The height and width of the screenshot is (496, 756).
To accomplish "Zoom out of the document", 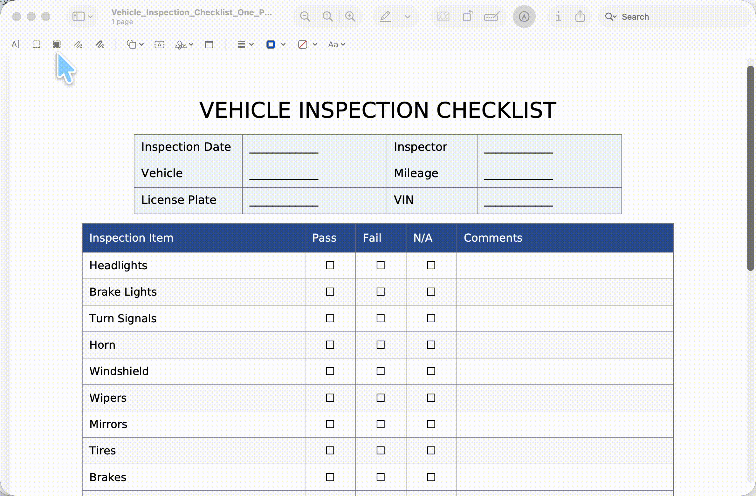I will pyautogui.click(x=305, y=17).
